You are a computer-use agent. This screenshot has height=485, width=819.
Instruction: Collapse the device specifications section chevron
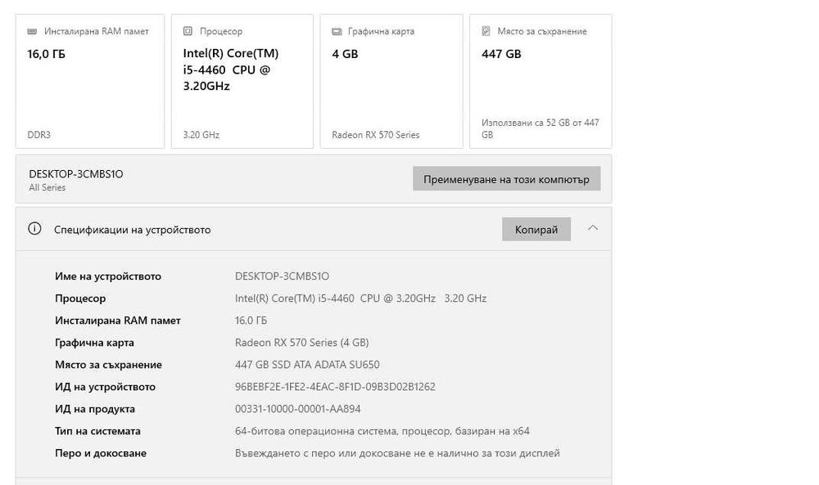click(x=593, y=228)
